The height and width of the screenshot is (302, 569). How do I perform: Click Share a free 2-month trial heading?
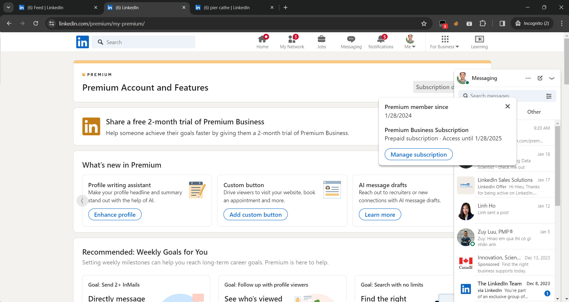coord(185,122)
